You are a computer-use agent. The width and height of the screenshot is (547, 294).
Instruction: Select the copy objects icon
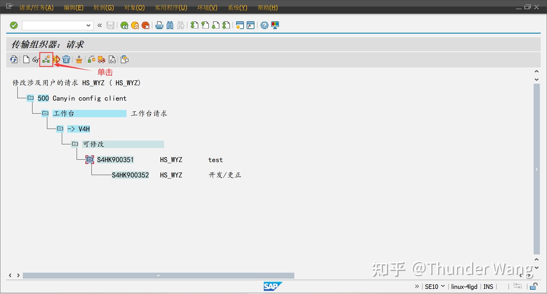(124, 59)
